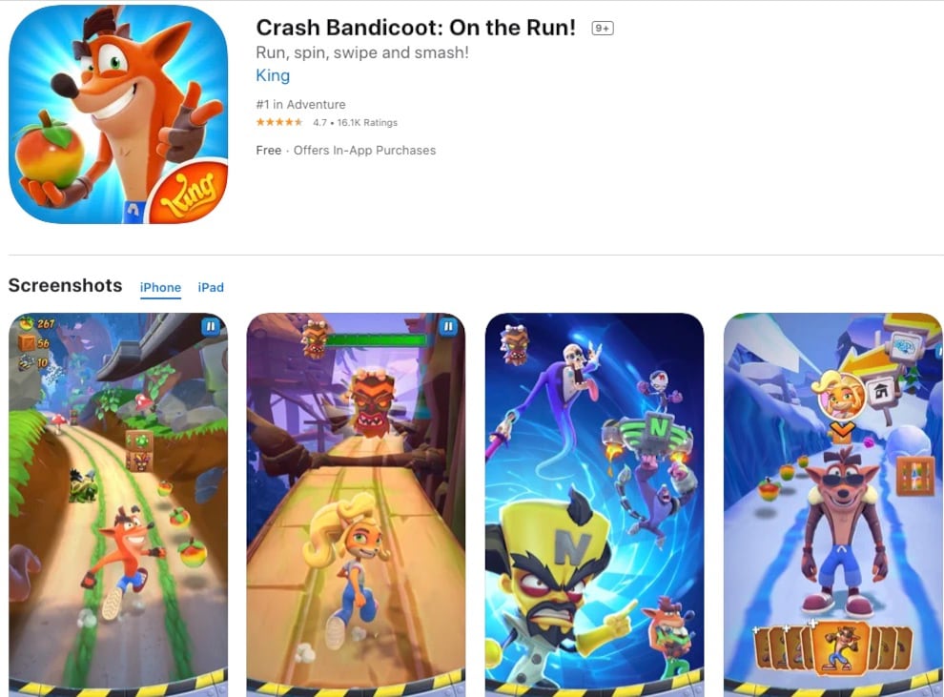
Task: Click pause icon in second screenshot
Action: click(448, 326)
